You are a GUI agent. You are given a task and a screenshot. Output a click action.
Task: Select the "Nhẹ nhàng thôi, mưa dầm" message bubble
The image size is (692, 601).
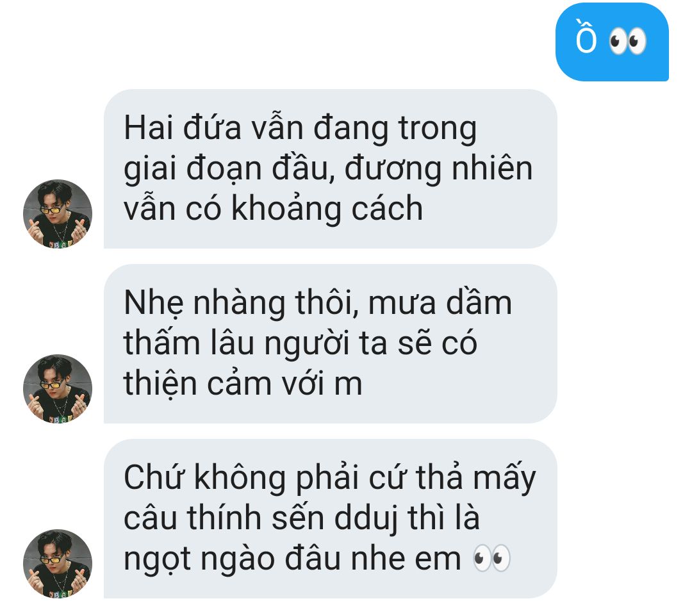click(330, 343)
